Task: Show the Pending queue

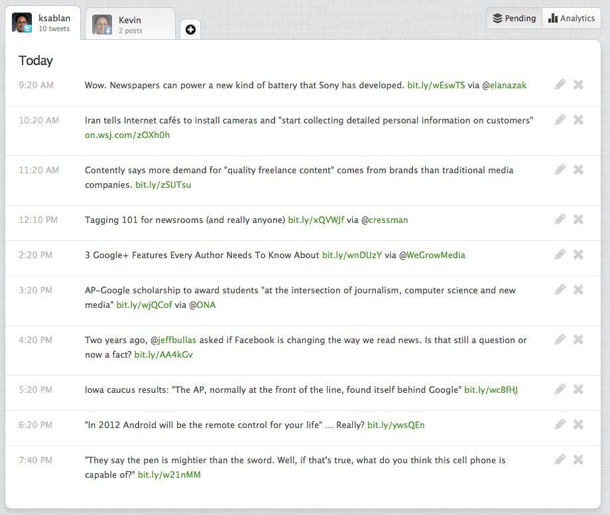Action: click(x=515, y=19)
